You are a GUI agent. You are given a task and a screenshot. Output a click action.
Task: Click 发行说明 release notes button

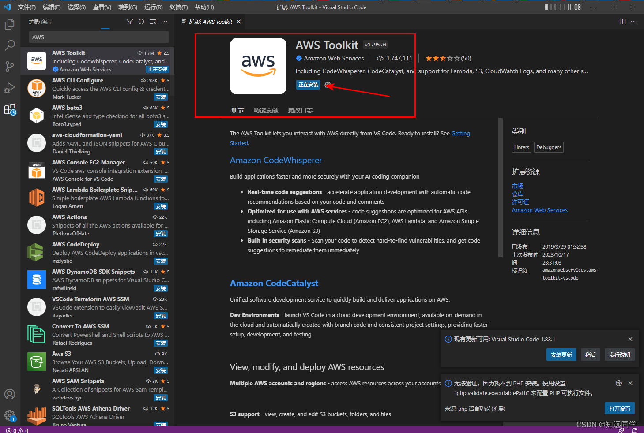coord(619,355)
